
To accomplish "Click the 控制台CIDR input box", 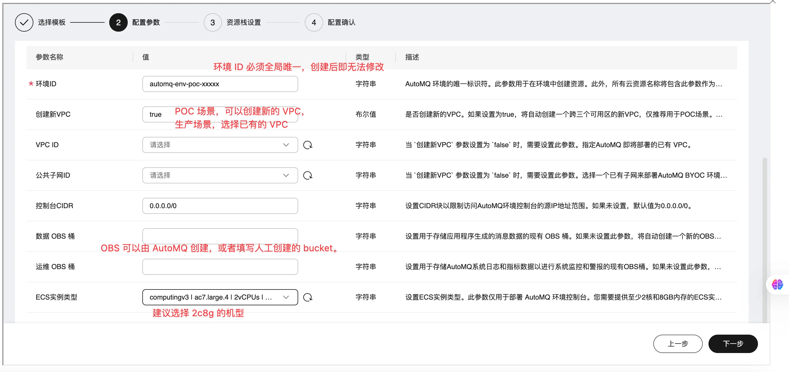I will click(220, 206).
